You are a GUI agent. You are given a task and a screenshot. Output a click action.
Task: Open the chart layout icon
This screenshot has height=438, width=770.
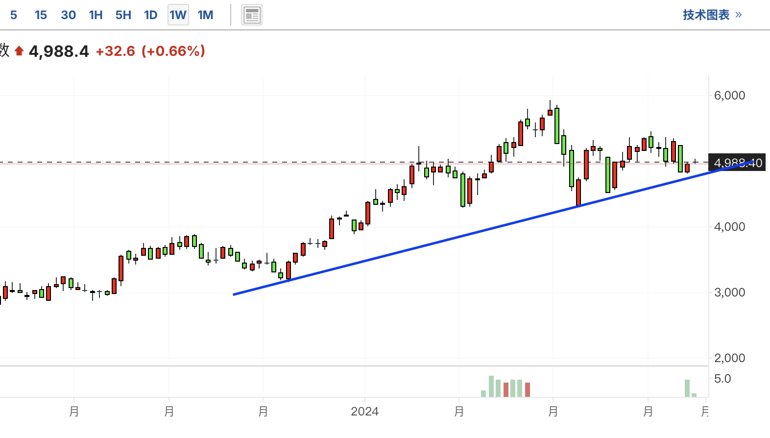click(x=252, y=15)
